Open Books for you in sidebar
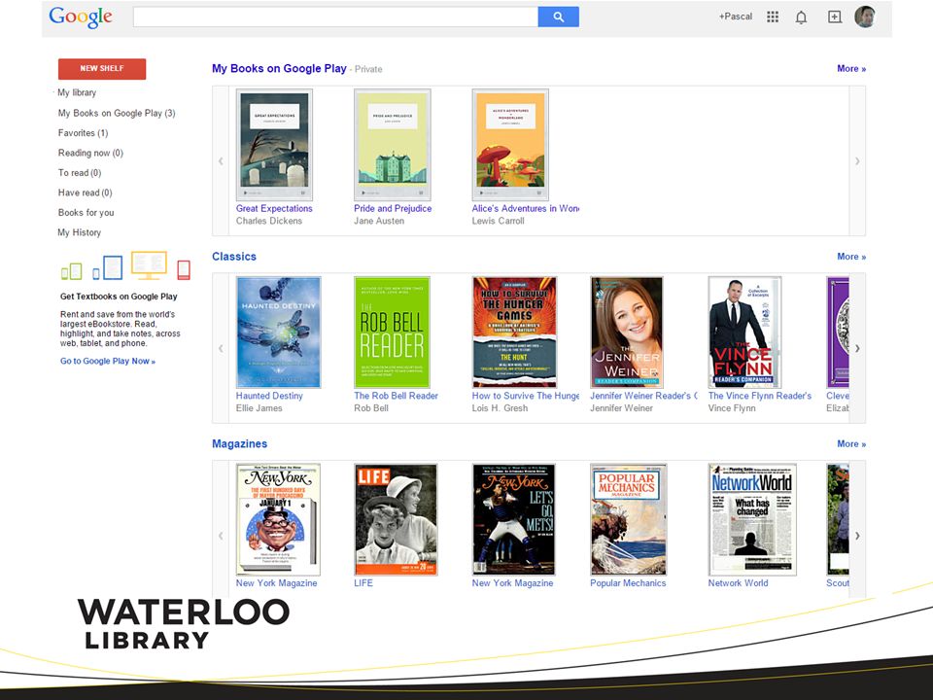The width and height of the screenshot is (933, 700). coord(86,213)
